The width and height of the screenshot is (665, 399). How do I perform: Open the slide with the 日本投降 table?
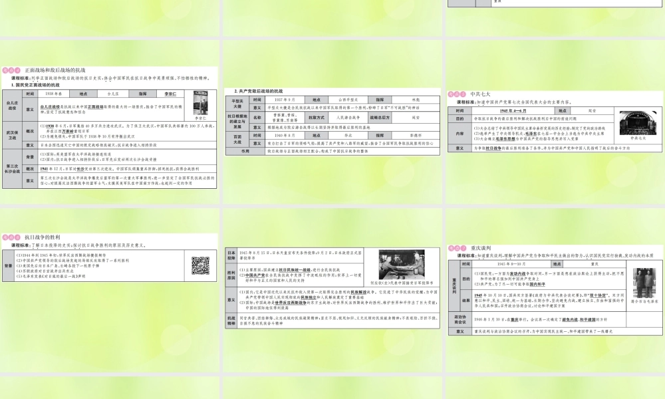pyautogui.click(x=332, y=290)
